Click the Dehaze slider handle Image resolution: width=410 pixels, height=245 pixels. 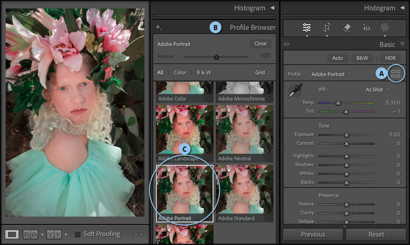(346, 222)
